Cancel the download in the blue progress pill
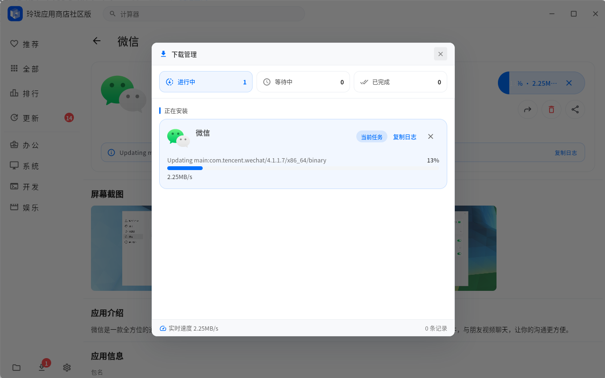 569,83
